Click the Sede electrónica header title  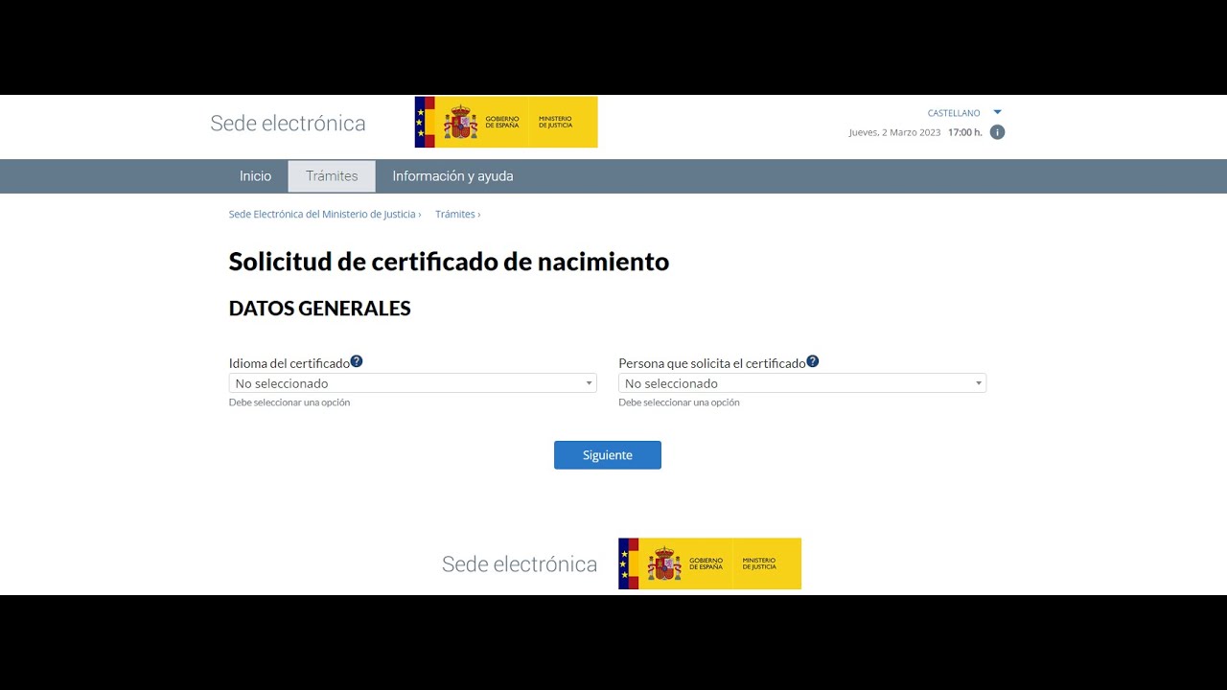pos(288,124)
